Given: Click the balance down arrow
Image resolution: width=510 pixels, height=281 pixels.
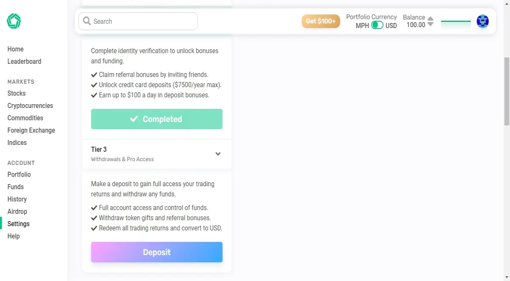Looking at the screenshot, I should coord(431,24).
